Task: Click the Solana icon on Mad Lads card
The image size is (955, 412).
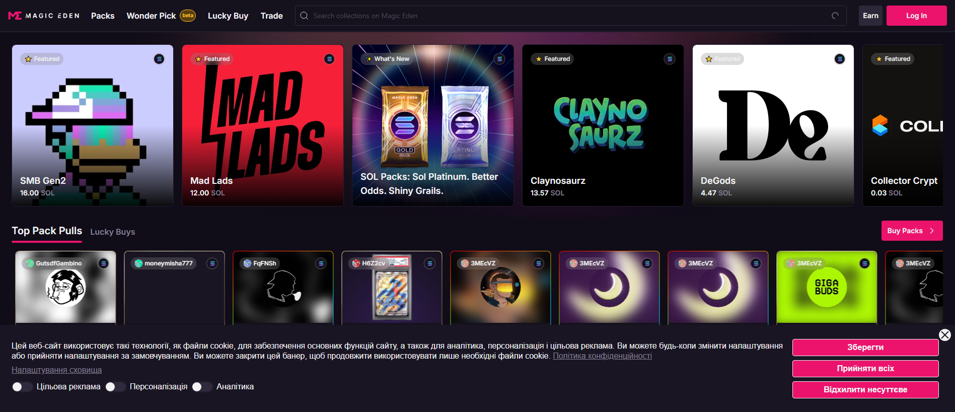Action: 329,59
